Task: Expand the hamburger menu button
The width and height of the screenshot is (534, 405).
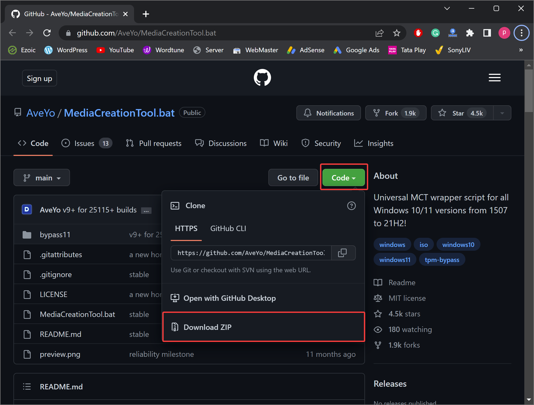Action: 494,78
